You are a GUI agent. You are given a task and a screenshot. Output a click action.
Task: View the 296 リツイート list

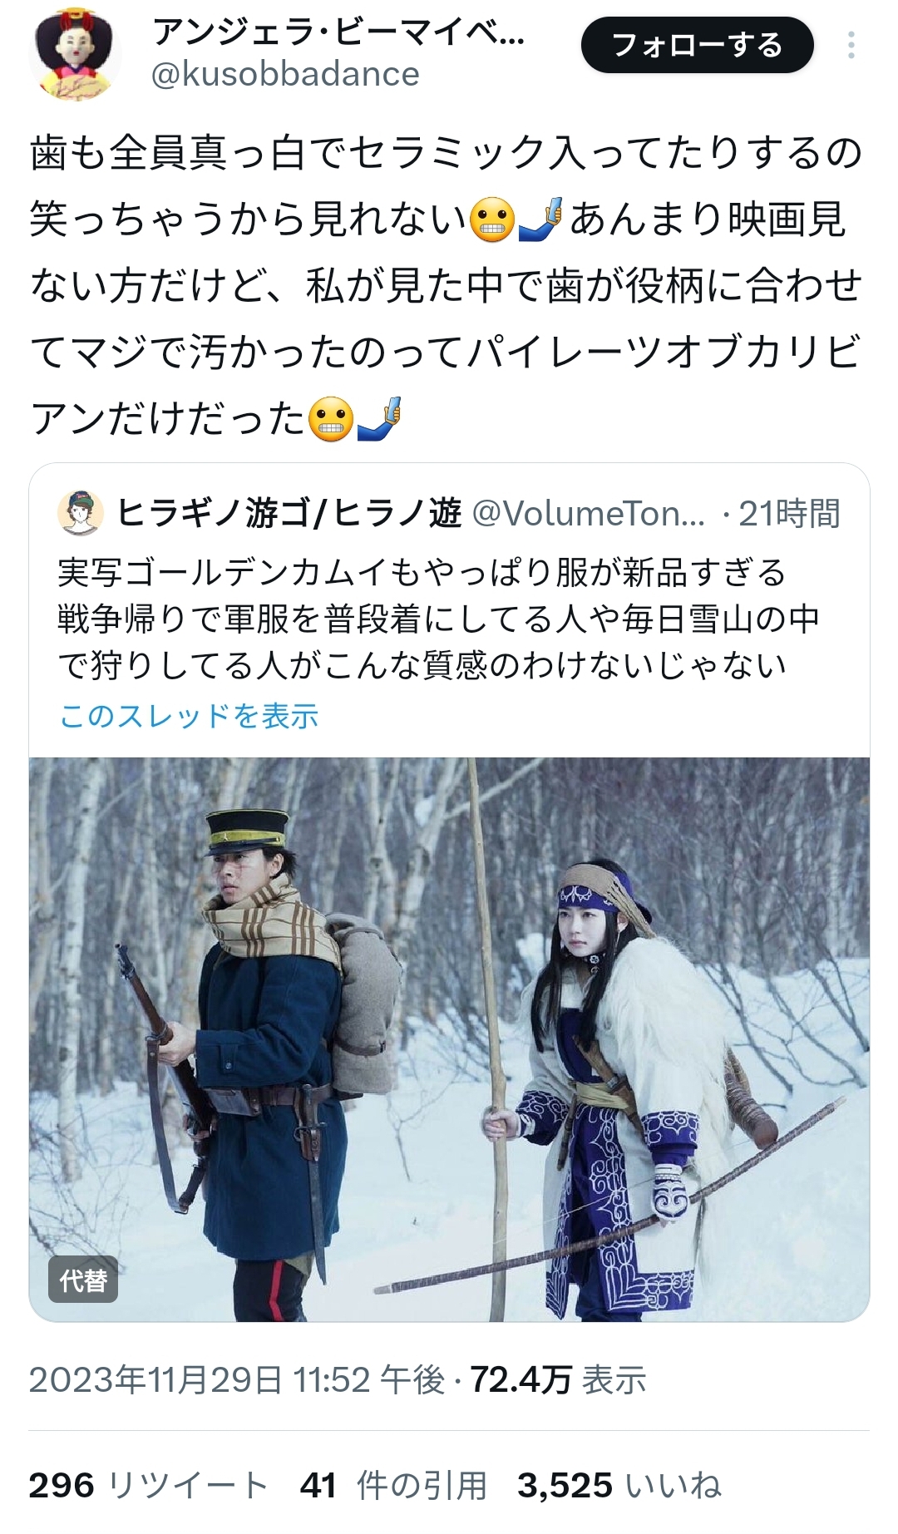tap(148, 1485)
